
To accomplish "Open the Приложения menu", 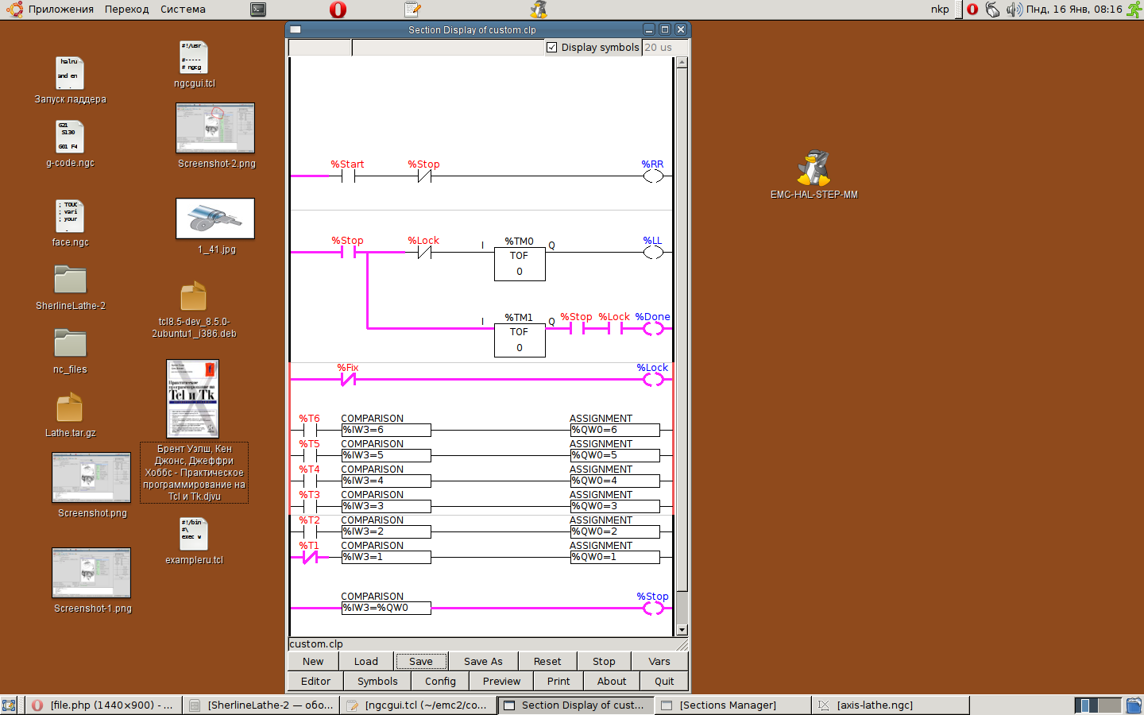I will click(60, 10).
